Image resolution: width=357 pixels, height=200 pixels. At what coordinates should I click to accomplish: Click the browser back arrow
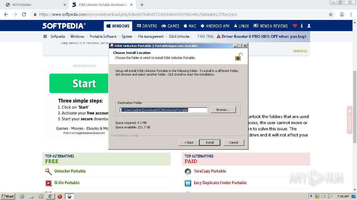point(6,14)
